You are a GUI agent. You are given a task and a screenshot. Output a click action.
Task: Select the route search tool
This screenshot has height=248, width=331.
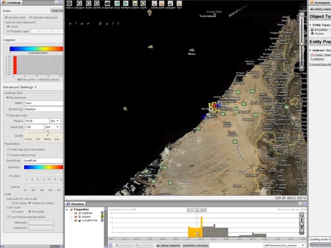tap(88, 3)
